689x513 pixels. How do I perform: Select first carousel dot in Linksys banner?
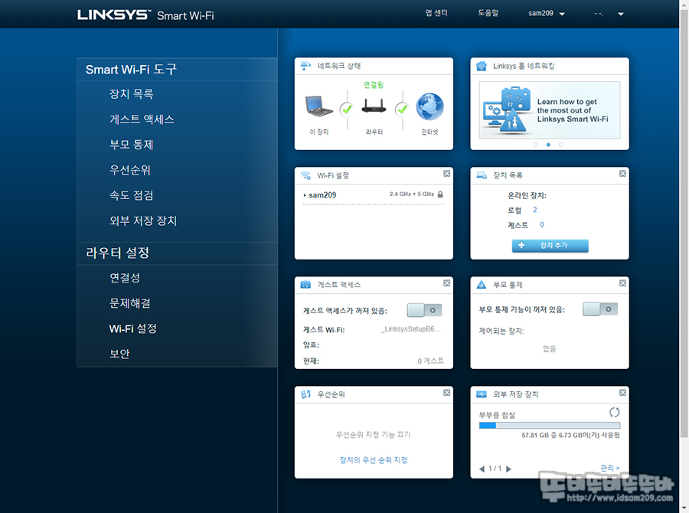535,145
